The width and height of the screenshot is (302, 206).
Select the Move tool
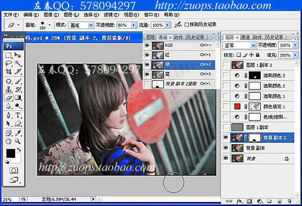(18, 56)
